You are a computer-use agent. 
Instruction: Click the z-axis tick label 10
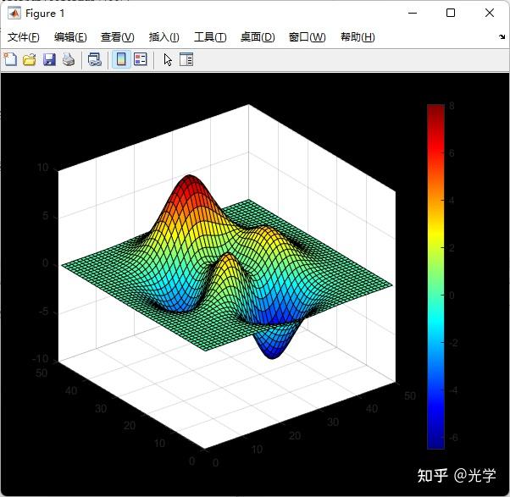coord(43,168)
